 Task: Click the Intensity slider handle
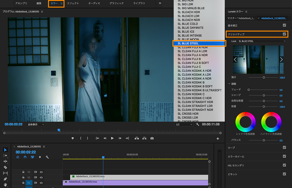(x=264, y=78)
